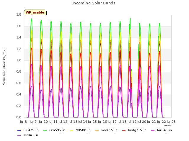
Task: Click the Jul 22 x-axis tick label
Action: (x=161, y=122)
